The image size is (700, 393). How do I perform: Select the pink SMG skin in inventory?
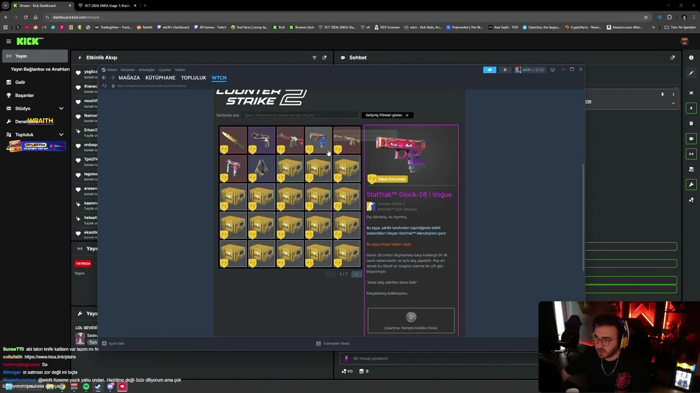(234, 168)
